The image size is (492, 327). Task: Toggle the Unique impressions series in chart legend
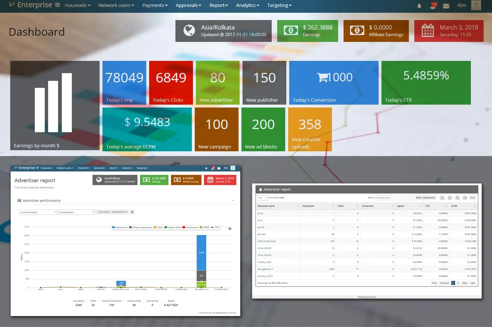[x=140, y=227]
